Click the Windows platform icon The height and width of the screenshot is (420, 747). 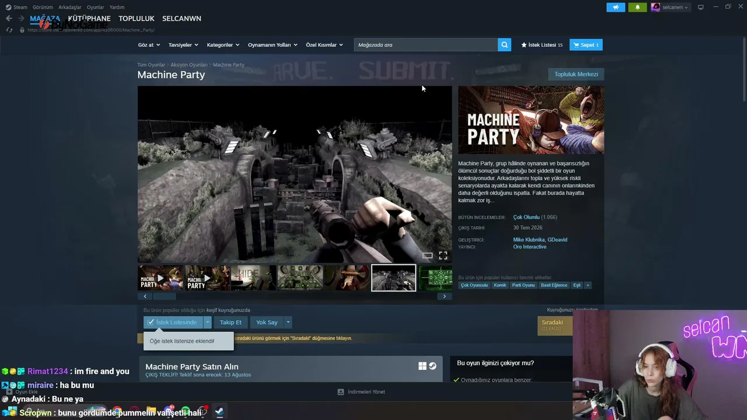[x=423, y=366]
